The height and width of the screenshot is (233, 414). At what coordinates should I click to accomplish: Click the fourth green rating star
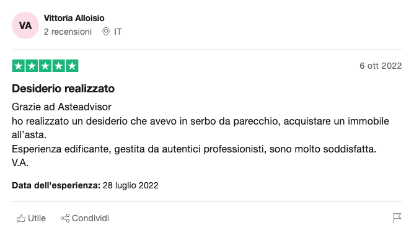coord(59,66)
